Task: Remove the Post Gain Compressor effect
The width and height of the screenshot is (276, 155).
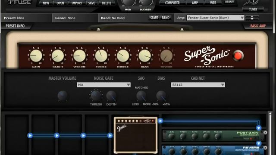Action: [x=265, y=133]
